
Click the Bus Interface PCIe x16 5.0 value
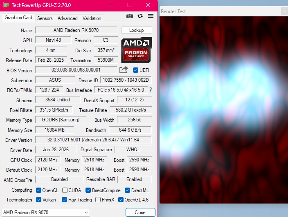click(121, 90)
